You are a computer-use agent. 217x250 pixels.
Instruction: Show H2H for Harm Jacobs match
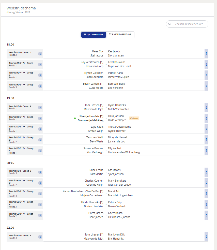tap(206, 215)
